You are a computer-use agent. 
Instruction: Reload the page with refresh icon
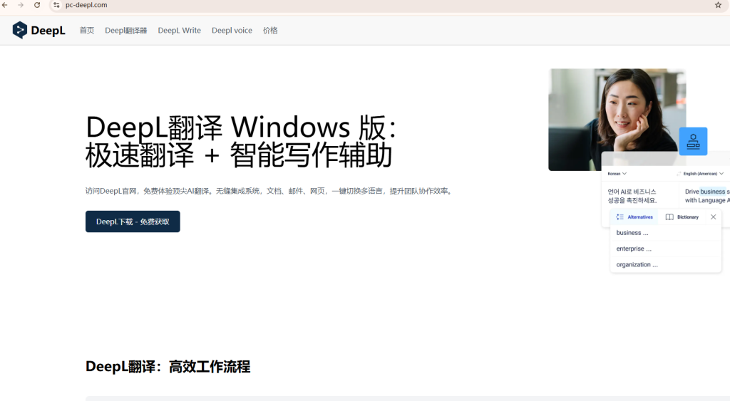37,5
